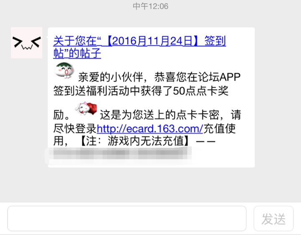Screen dimensions: 301x235
Task: Click the note 【注：游戏内无法充值】
Action: click(135, 141)
